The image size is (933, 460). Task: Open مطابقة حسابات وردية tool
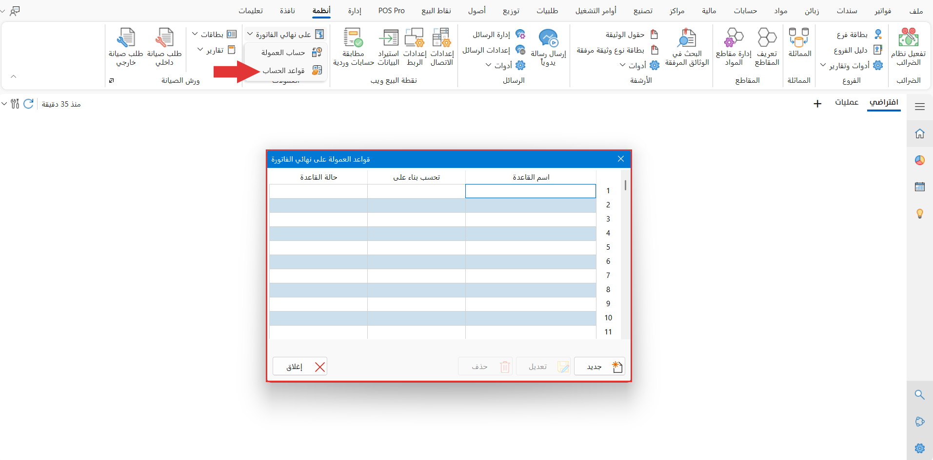pyautogui.click(x=354, y=47)
